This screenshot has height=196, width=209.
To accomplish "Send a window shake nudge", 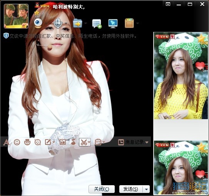I will tap(38, 142).
